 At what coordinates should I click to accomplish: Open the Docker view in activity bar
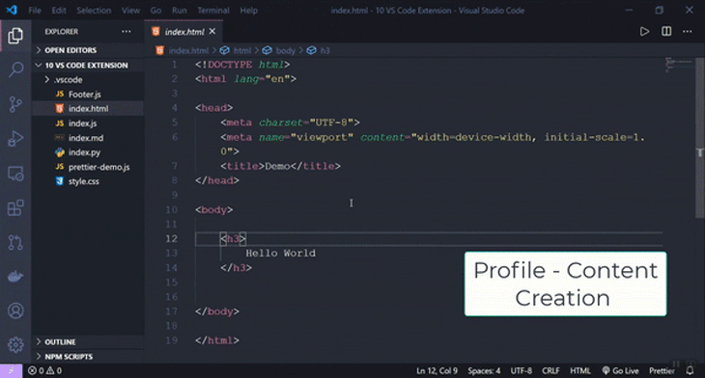coord(15,277)
